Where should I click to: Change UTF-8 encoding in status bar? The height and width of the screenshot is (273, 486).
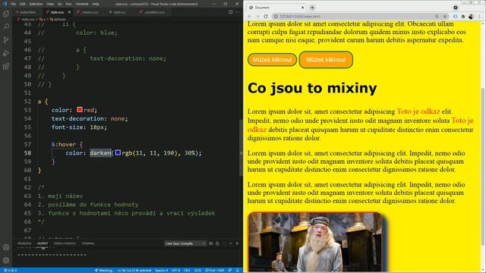175,270
